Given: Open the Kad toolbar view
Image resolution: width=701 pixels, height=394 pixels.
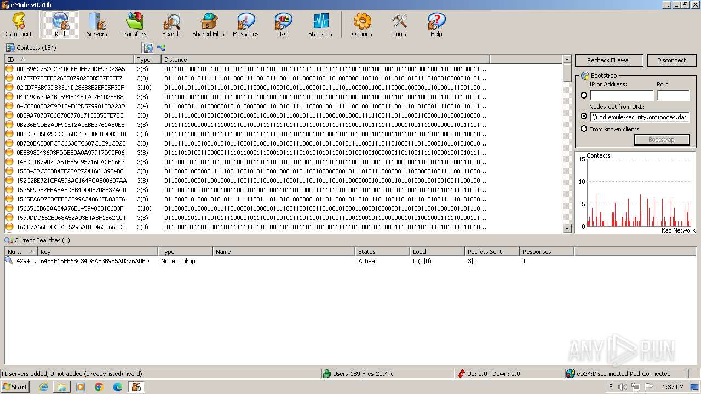Looking at the screenshot, I should tap(60, 25).
